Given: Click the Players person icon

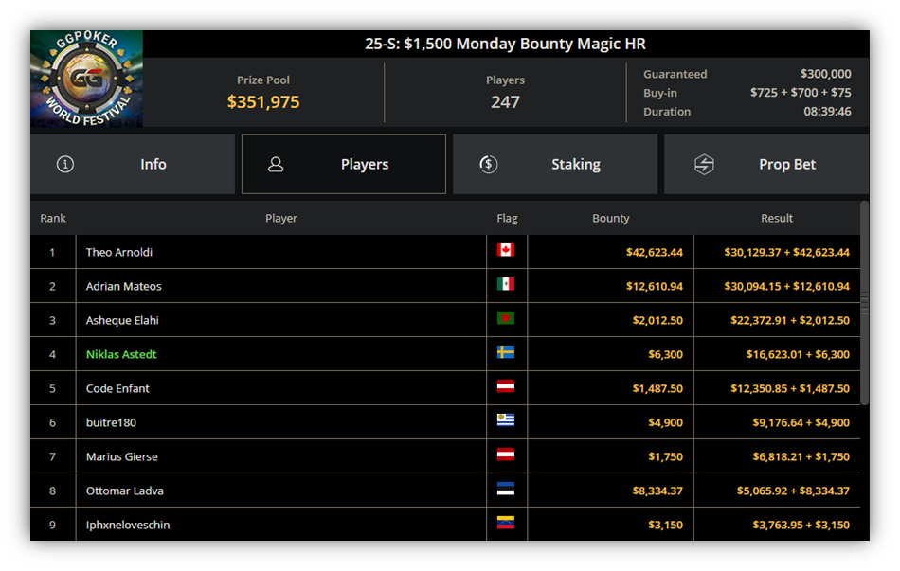Looking at the screenshot, I should [276, 164].
